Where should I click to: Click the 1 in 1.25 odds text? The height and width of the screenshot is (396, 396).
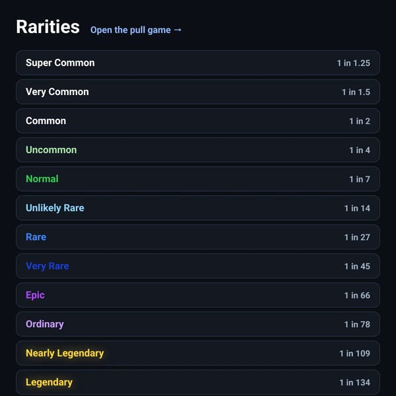[353, 63]
